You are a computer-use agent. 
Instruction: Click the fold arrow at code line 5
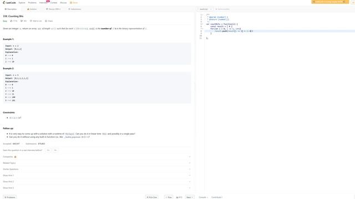pos(203,24)
